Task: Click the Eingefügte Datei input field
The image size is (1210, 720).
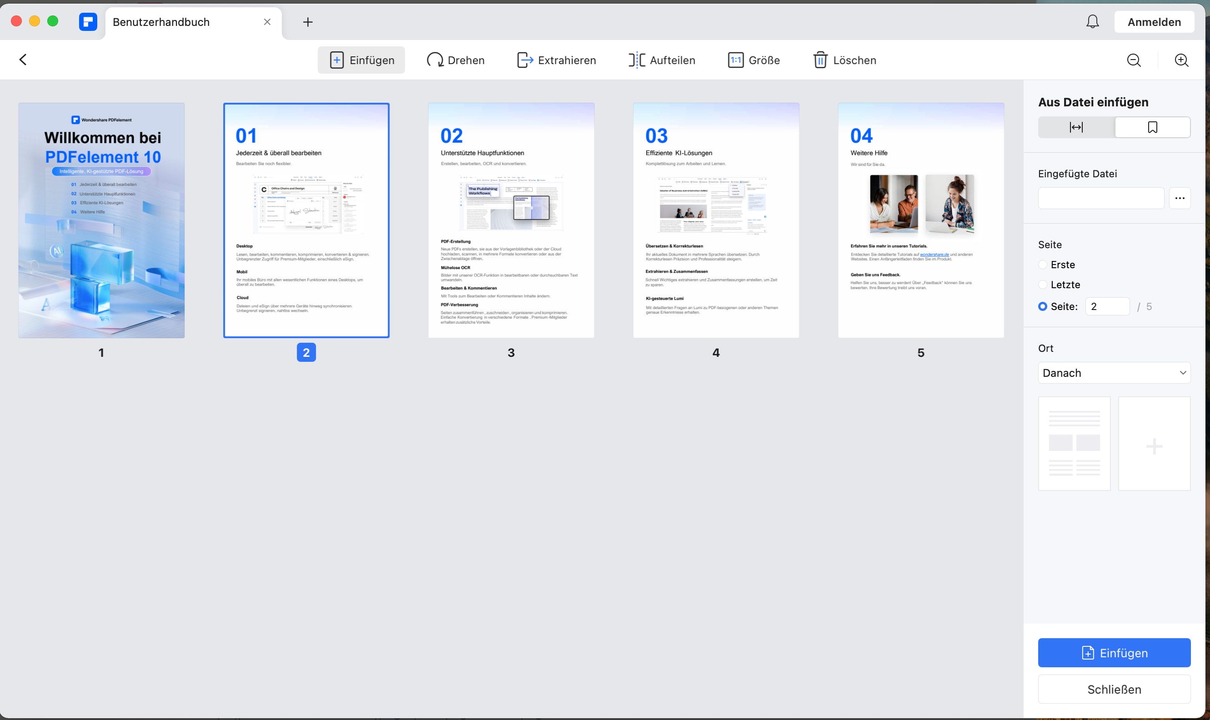Action: pos(1101,198)
